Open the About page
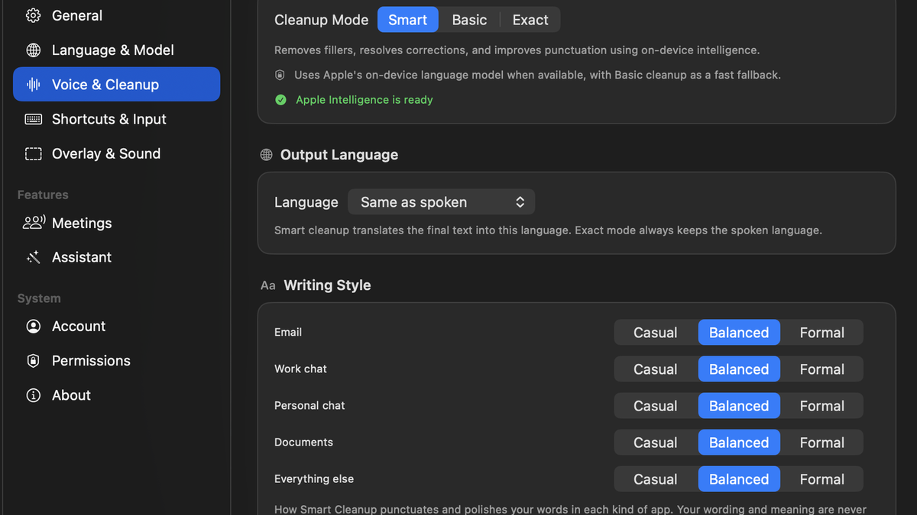The width and height of the screenshot is (917, 515). tap(116, 395)
